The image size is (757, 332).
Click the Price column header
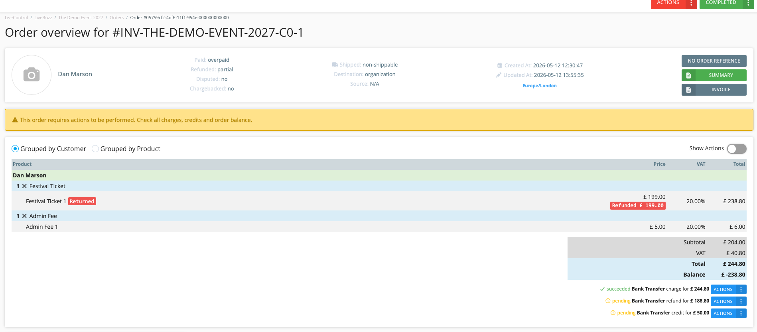(x=659, y=164)
